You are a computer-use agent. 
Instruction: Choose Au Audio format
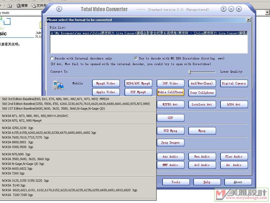234,165
